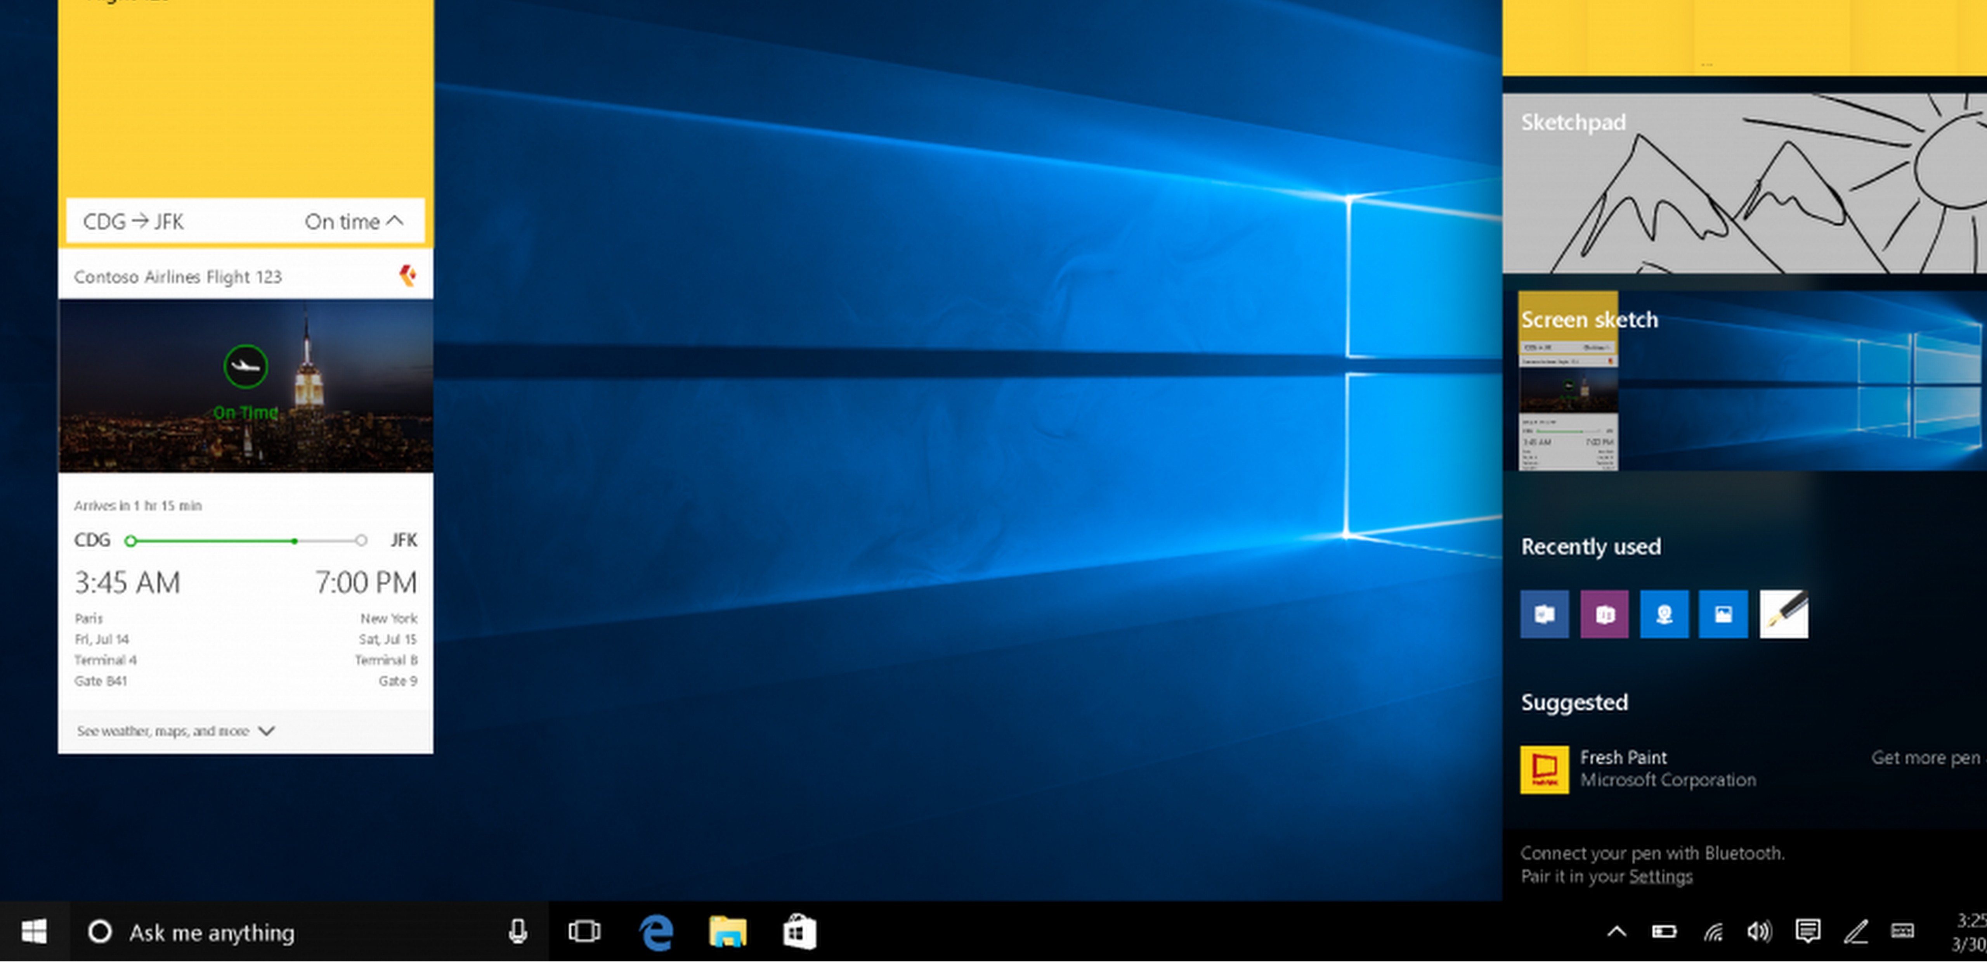This screenshot has height=962, width=1987.
Task: Click the Maps app icon under Recently used
Action: pyautogui.click(x=1663, y=614)
